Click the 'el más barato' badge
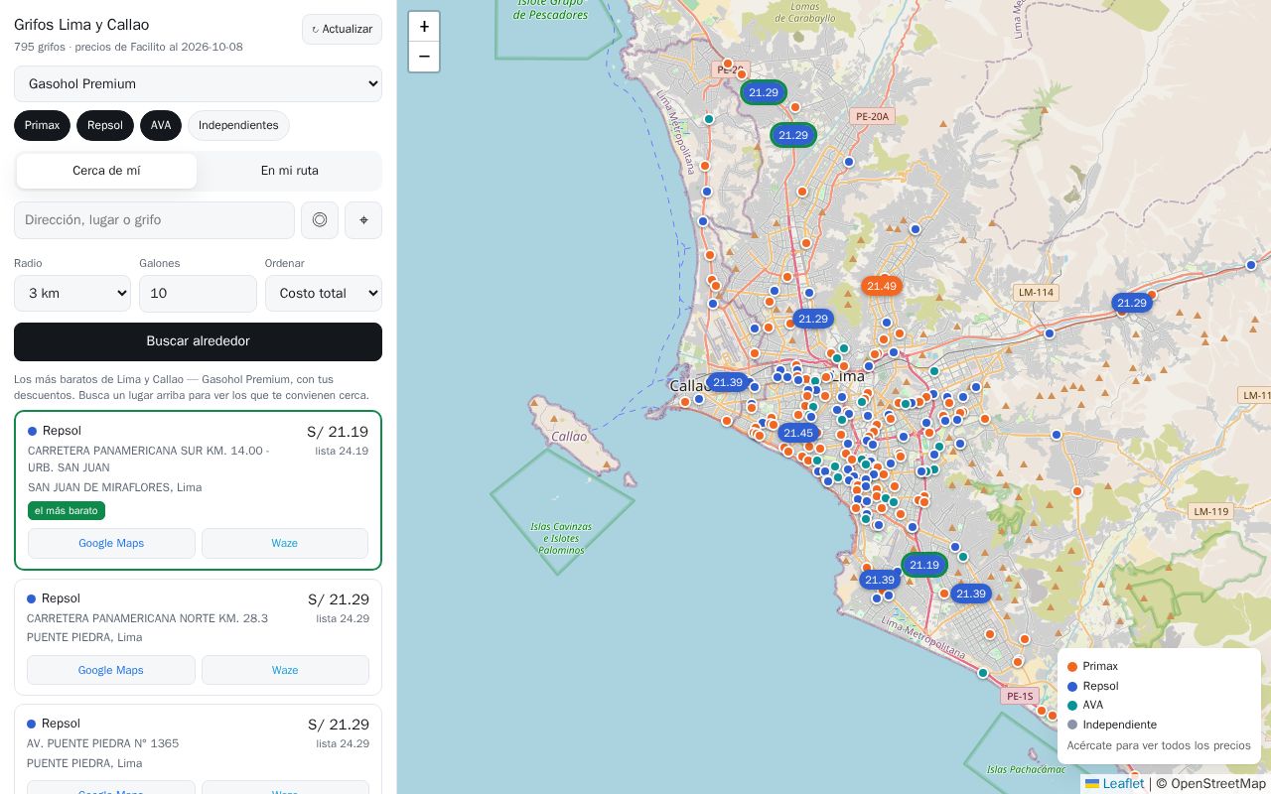1271x794 pixels. pos(67,511)
